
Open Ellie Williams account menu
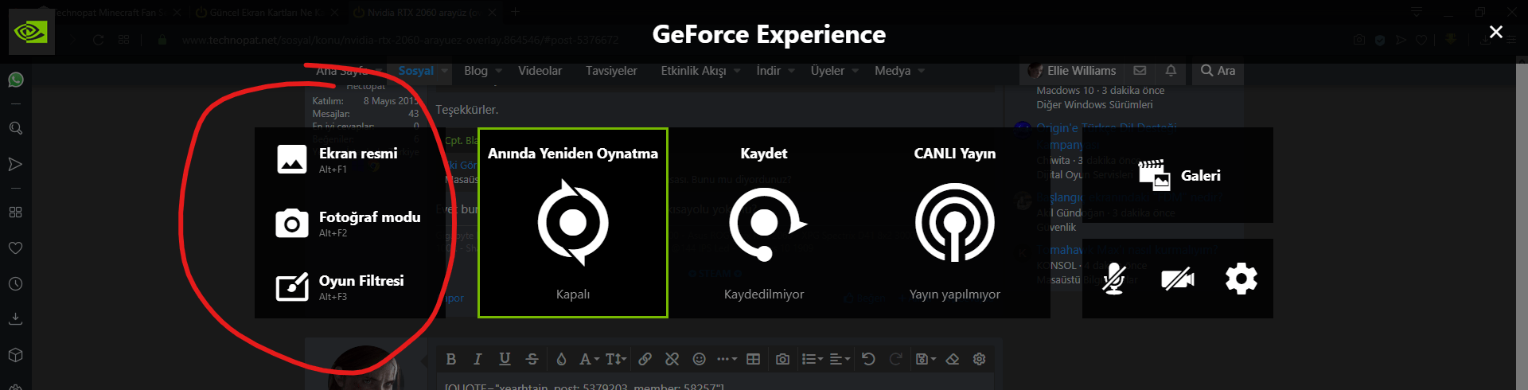tap(1073, 71)
